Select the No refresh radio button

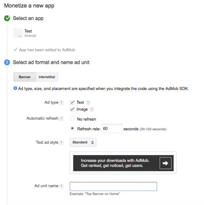tap(72, 119)
